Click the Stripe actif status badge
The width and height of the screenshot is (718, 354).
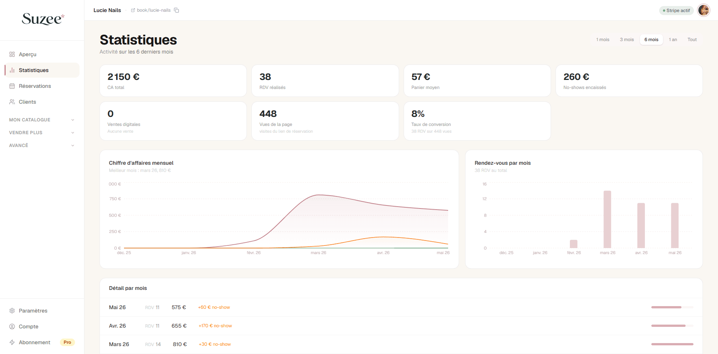(x=677, y=11)
